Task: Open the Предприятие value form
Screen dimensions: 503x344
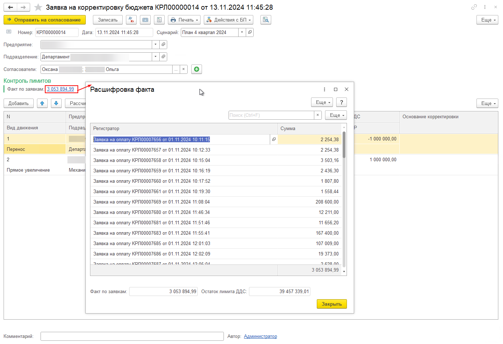Action: (163, 44)
